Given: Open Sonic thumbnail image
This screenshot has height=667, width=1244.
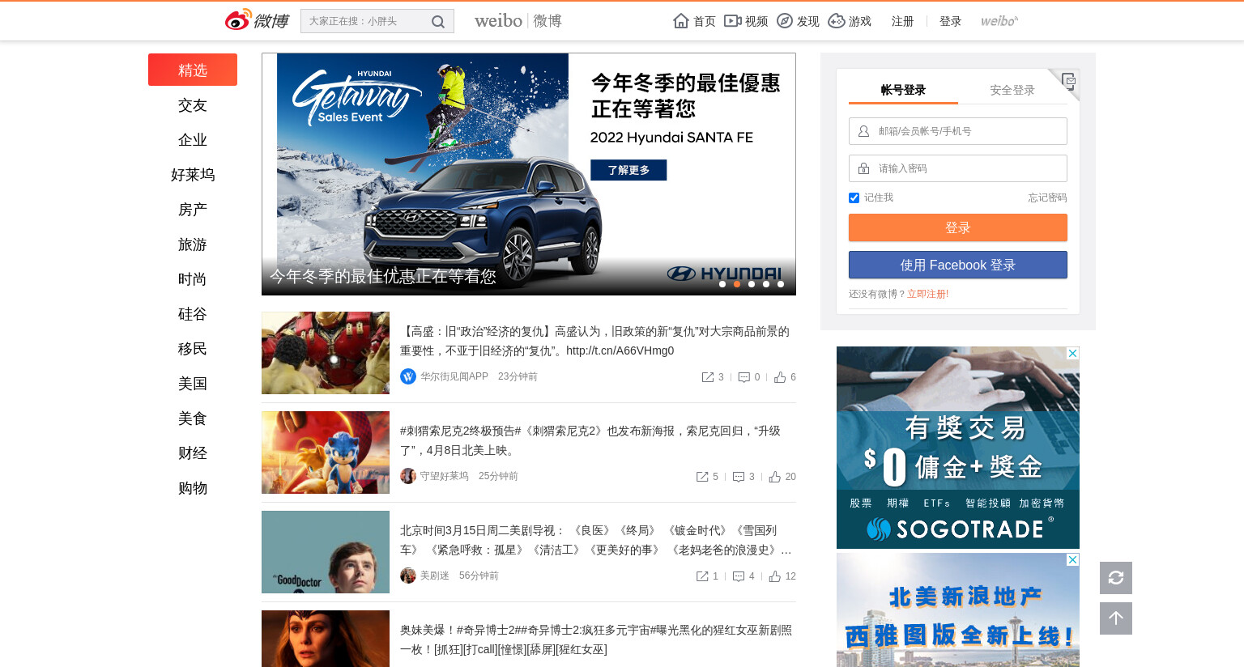Looking at the screenshot, I should pos(326,452).
